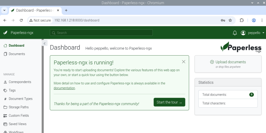Viewport: 266px width, 133px height.
Task: Open the Chromium profile icon
Action: pos(254,20)
